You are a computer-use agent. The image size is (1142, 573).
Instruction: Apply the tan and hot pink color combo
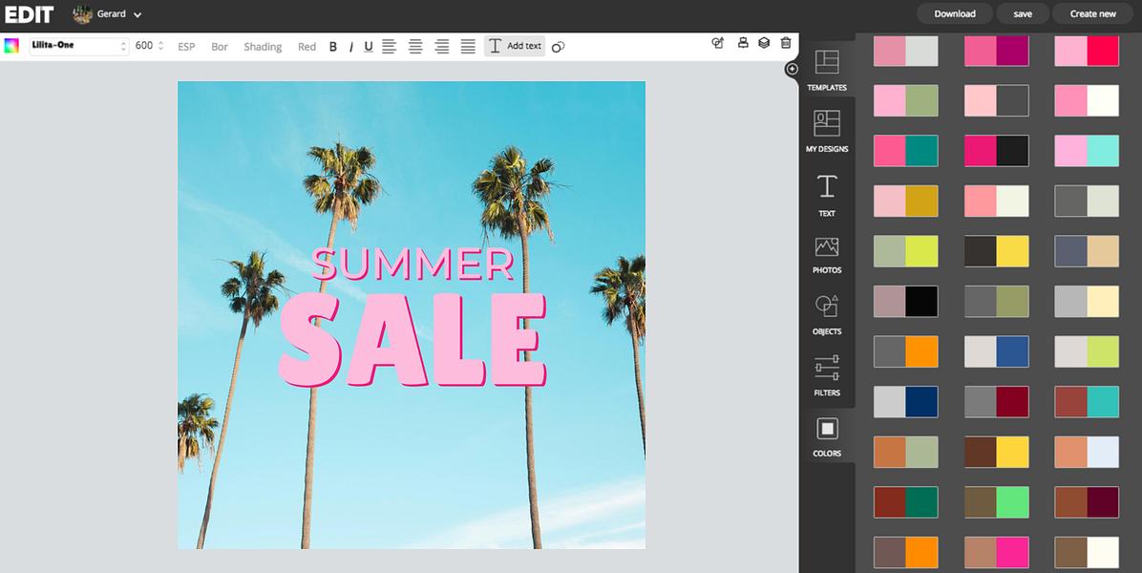(996, 553)
